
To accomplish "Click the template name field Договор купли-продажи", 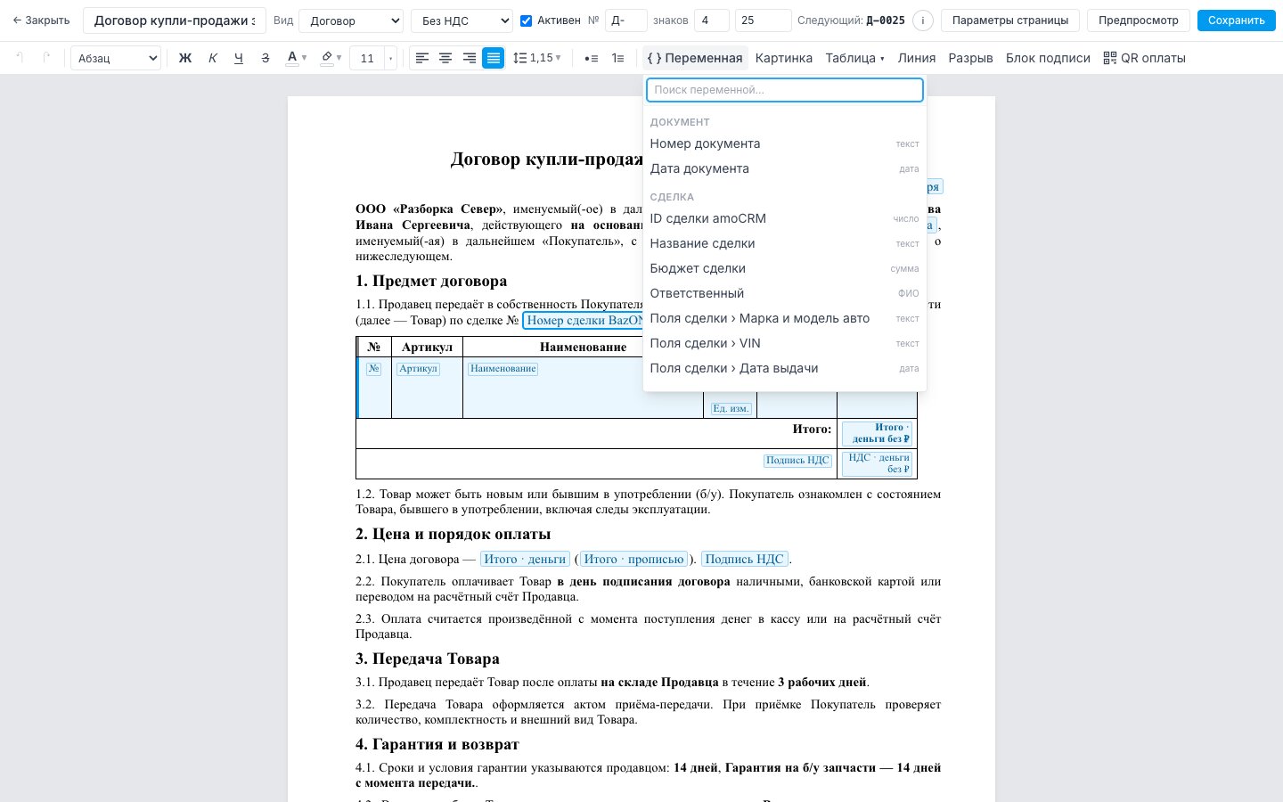I will [175, 20].
